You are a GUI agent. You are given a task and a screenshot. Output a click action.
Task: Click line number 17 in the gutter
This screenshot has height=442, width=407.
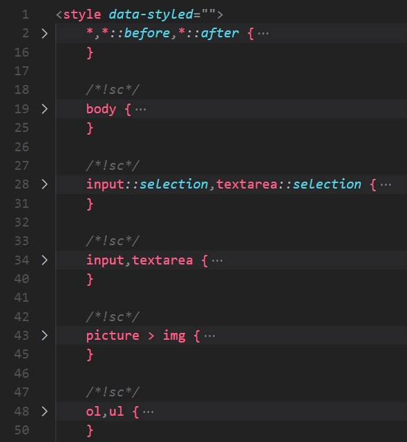21,71
